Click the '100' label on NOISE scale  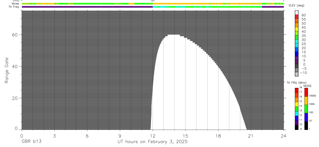[x=311, y=112]
